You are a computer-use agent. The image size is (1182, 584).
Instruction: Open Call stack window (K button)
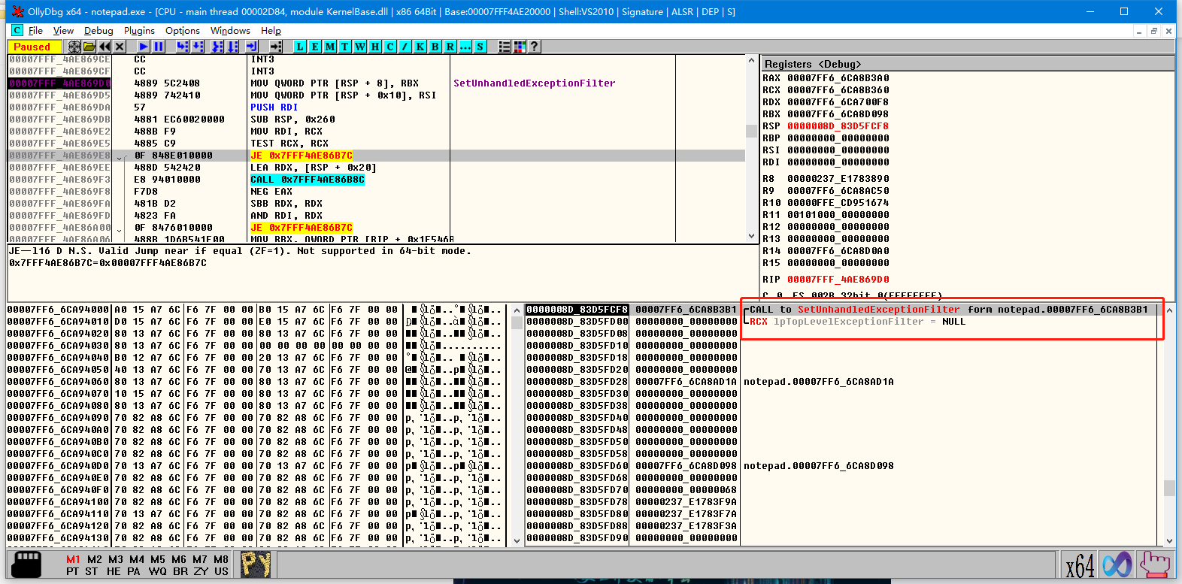tap(420, 47)
